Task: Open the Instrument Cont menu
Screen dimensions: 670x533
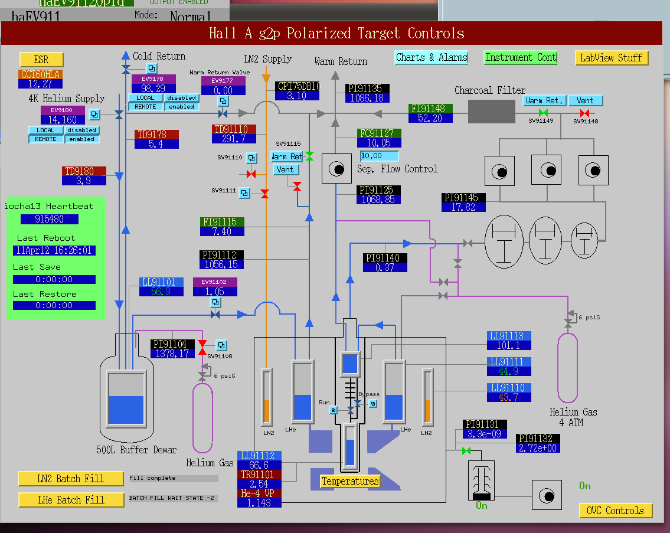Action: (x=521, y=57)
